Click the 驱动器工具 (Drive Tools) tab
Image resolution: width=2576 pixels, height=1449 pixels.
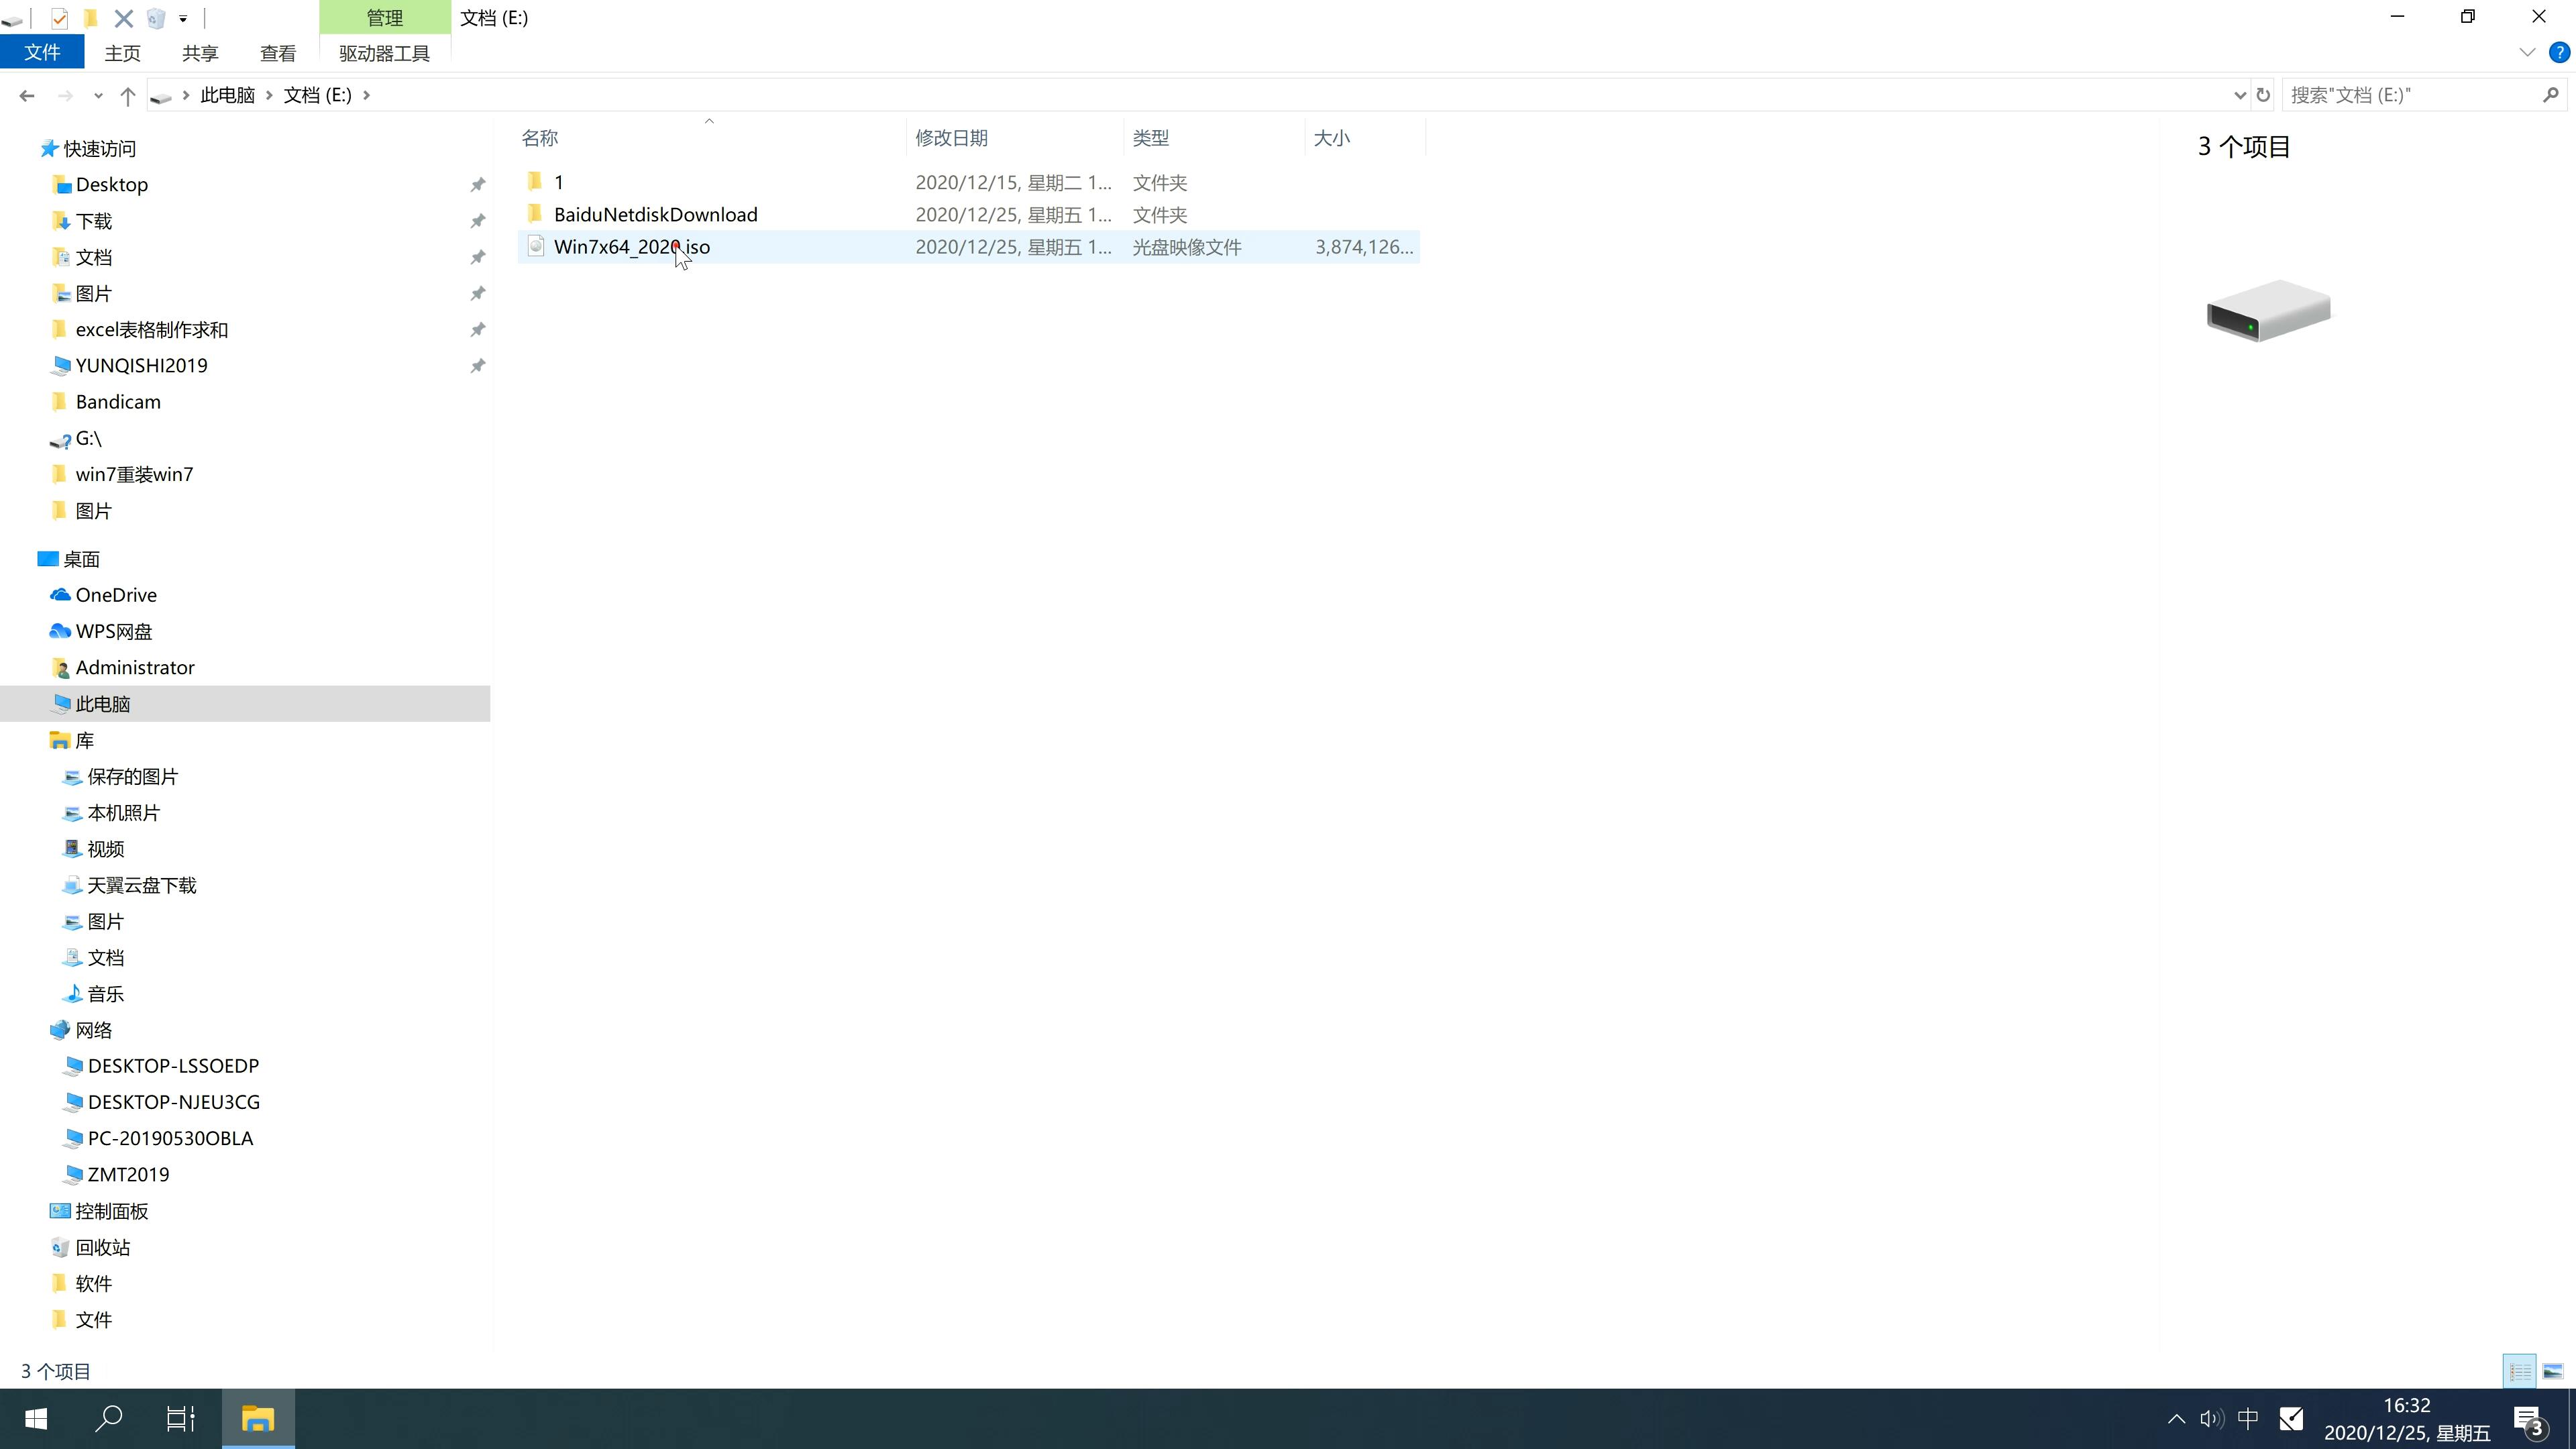click(386, 51)
